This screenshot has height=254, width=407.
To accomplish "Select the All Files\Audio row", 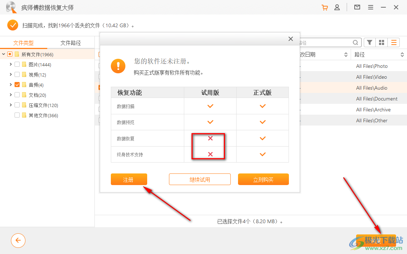I will point(354,88).
